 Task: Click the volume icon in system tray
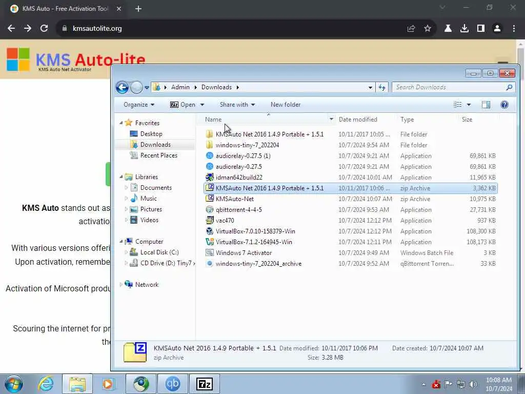(x=473, y=384)
